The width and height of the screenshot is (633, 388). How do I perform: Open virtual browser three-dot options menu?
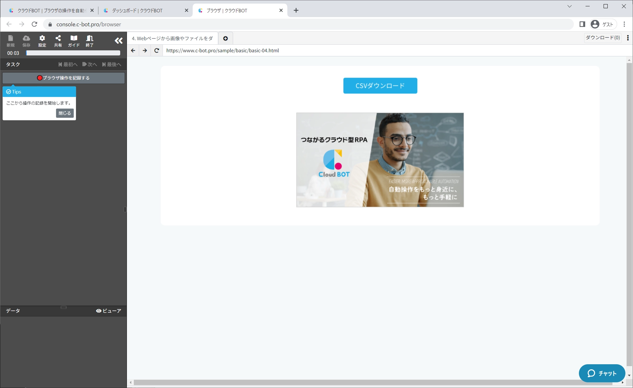click(x=628, y=38)
